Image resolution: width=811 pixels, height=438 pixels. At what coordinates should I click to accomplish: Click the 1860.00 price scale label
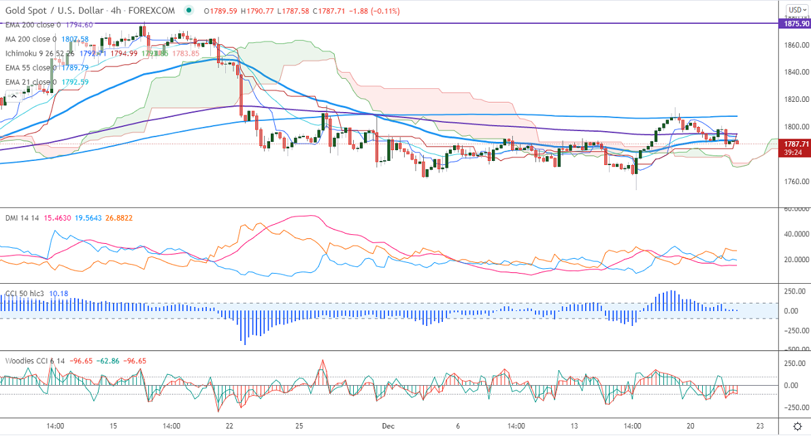797,45
